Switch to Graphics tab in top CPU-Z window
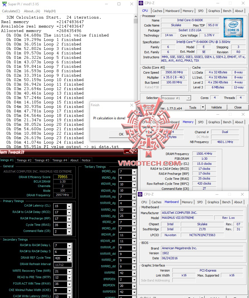 214,11
